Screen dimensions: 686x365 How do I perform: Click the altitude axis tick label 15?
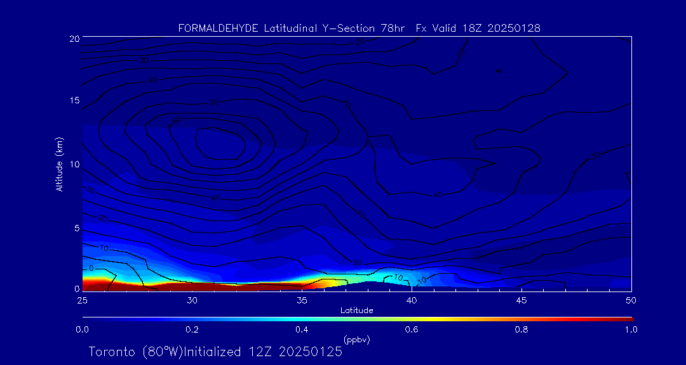[x=74, y=100]
